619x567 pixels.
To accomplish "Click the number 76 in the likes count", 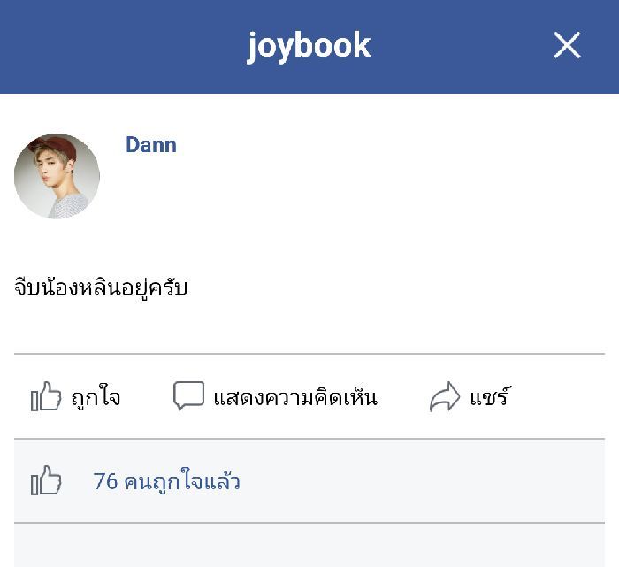I will (x=105, y=481).
